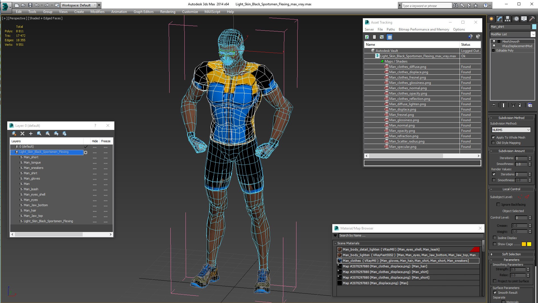Click the table view icon in Asset Tracking

tap(389, 37)
